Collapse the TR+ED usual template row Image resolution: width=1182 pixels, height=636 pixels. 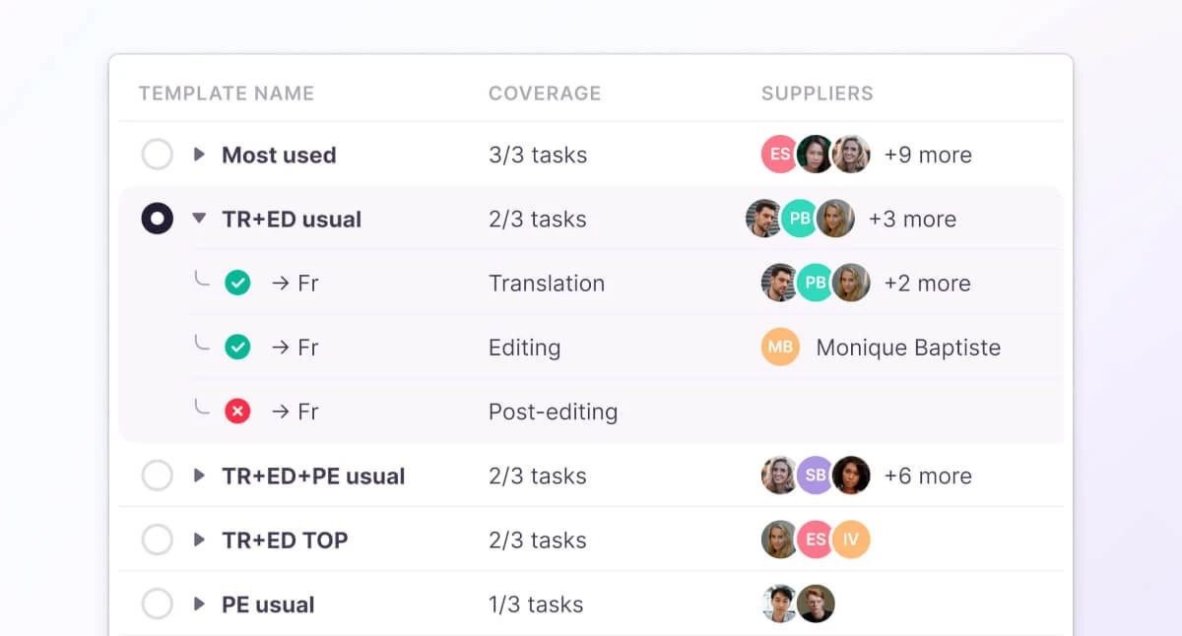(x=199, y=220)
